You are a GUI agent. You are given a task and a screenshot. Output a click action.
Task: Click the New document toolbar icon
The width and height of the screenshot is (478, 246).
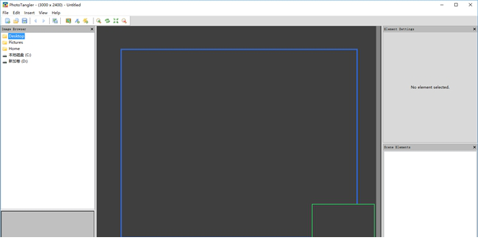coord(8,20)
